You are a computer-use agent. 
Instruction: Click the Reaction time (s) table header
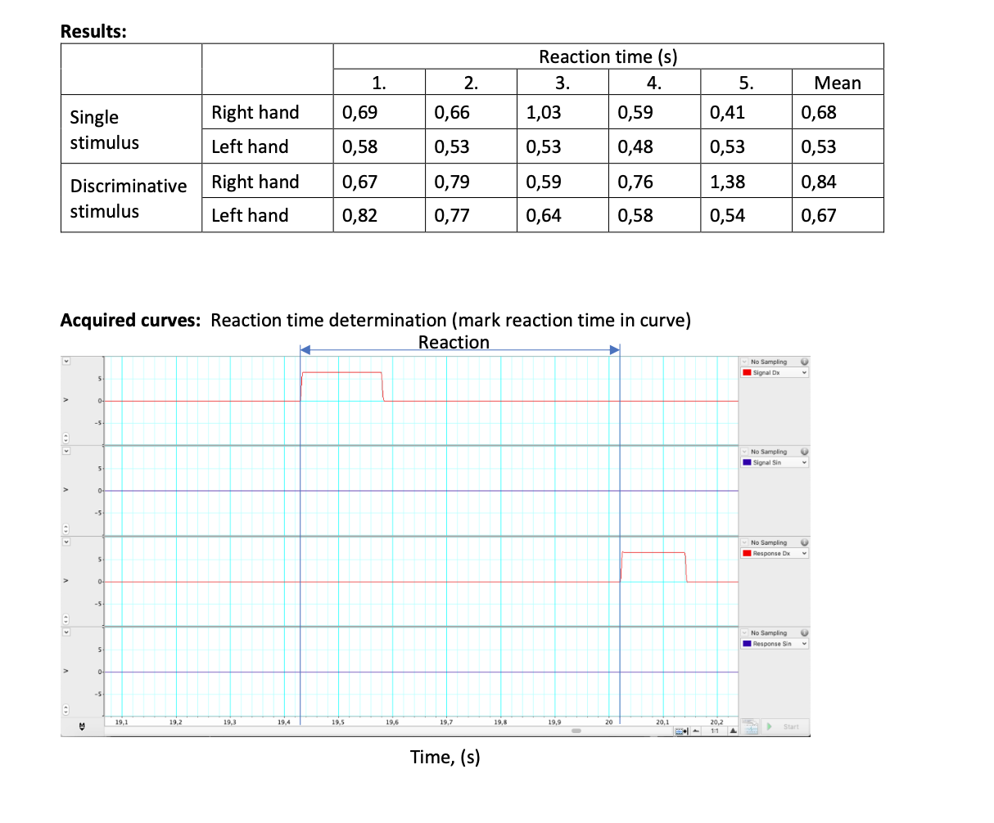click(x=608, y=56)
